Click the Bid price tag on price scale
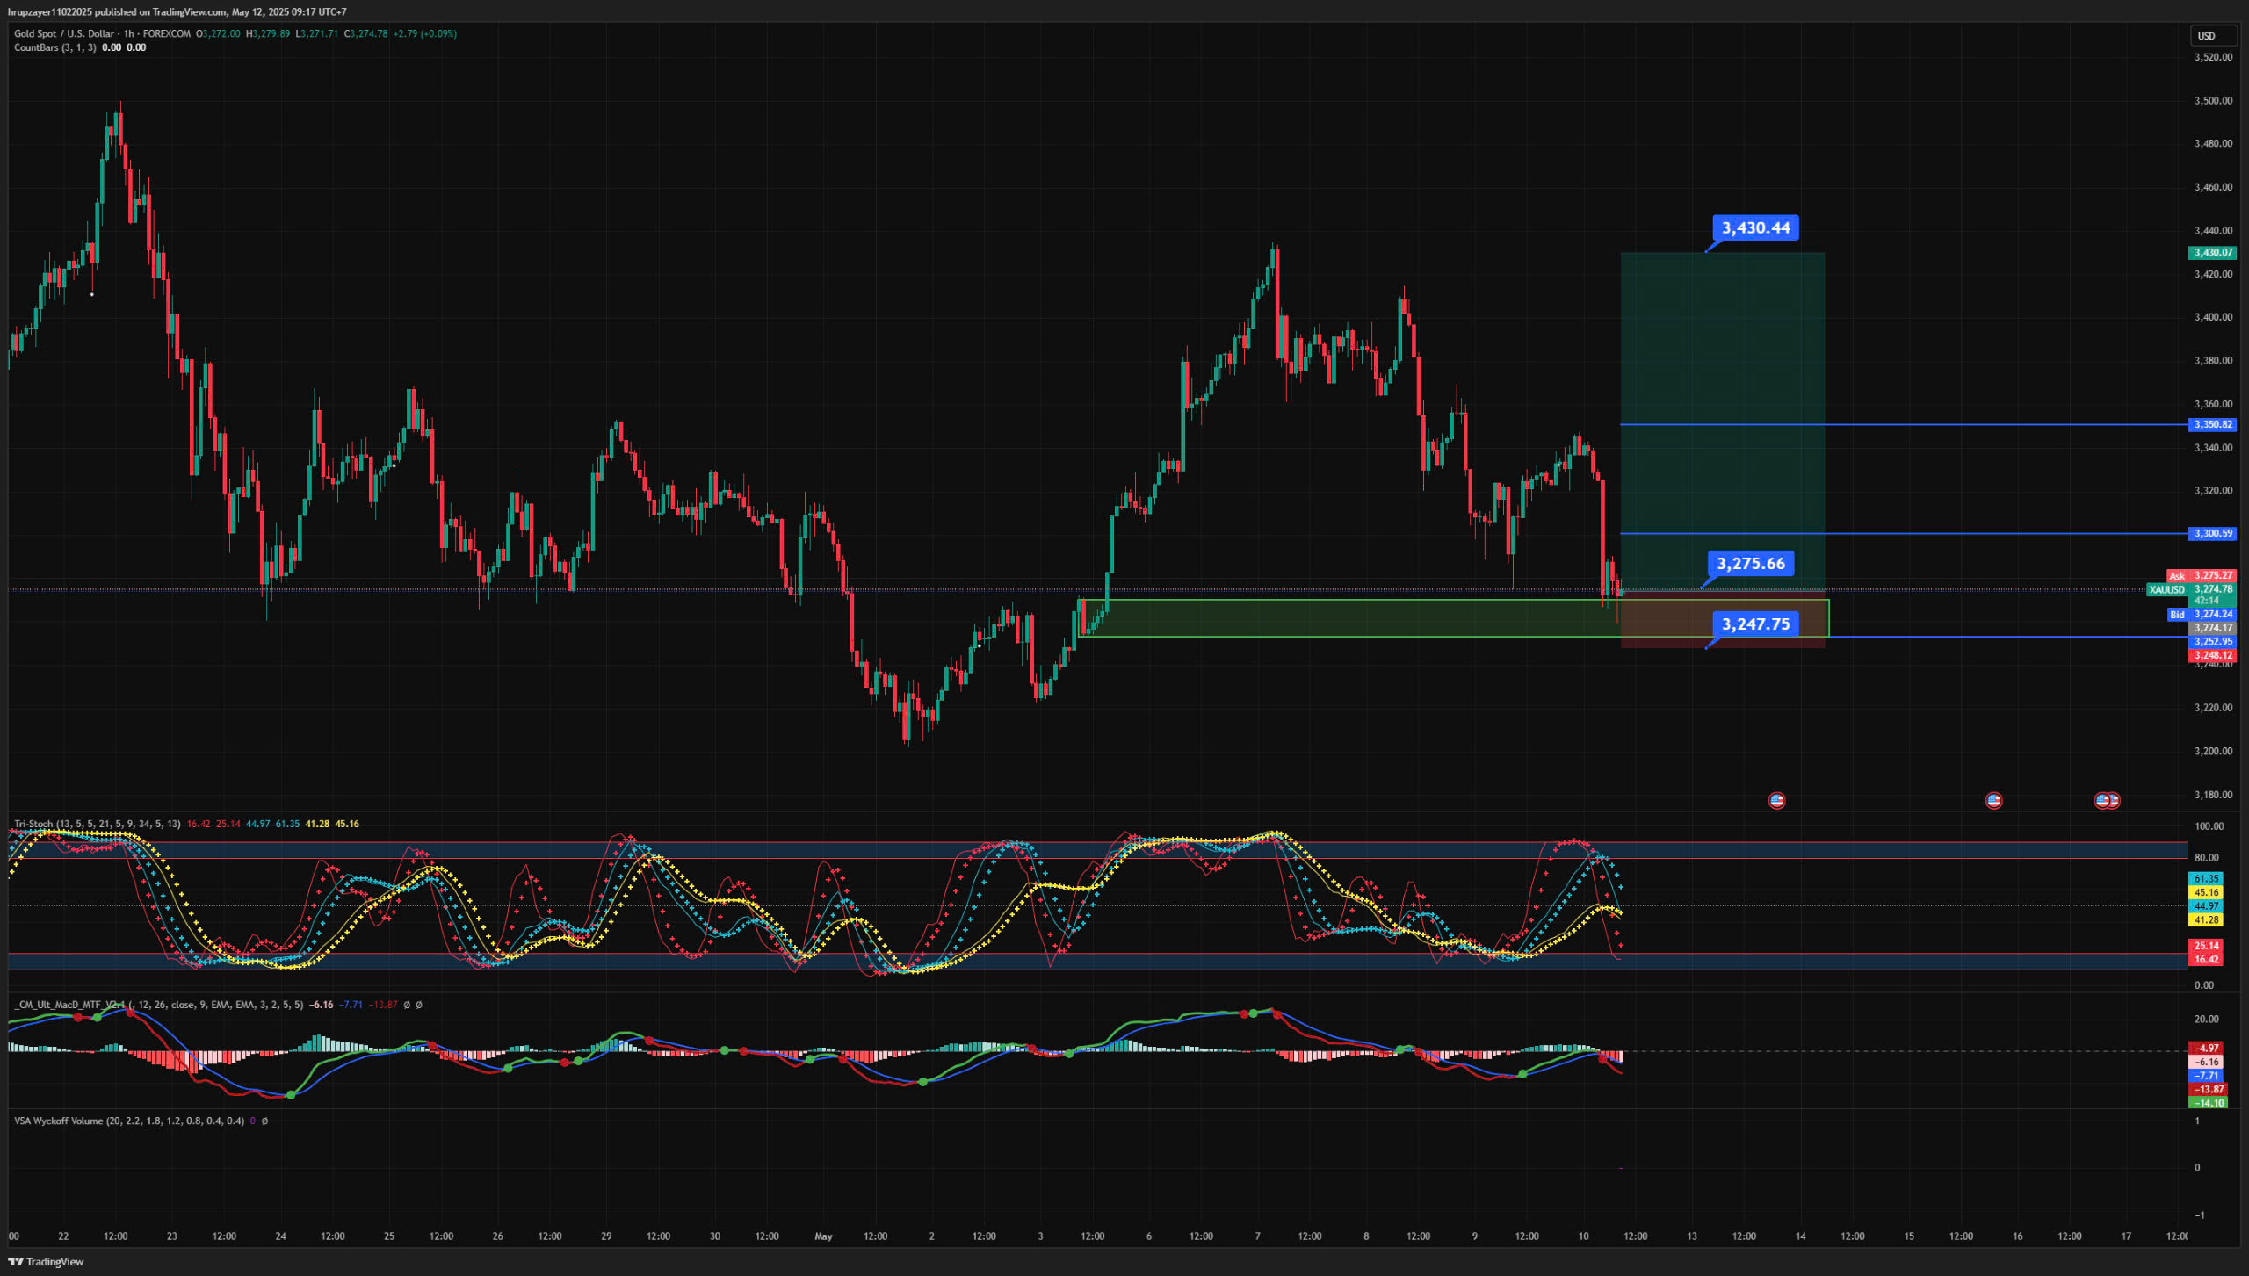2249x1276 pixels. 2176,615
